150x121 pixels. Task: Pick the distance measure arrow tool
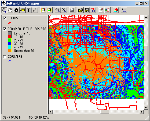click(x=35, y=10)
